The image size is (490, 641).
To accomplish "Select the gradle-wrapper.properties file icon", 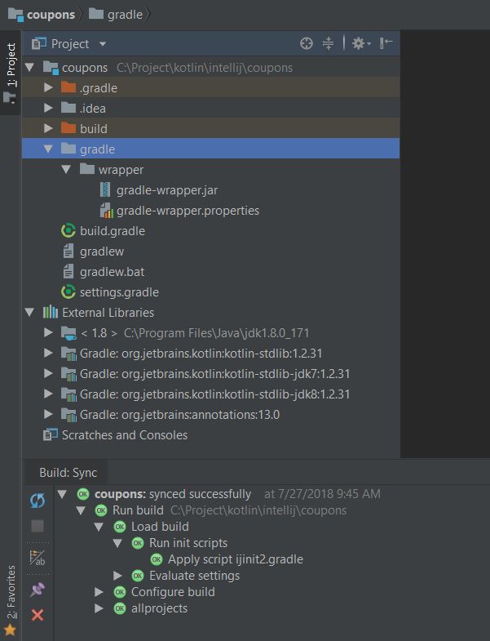I will pyautogui.click(x=107, y=211).
